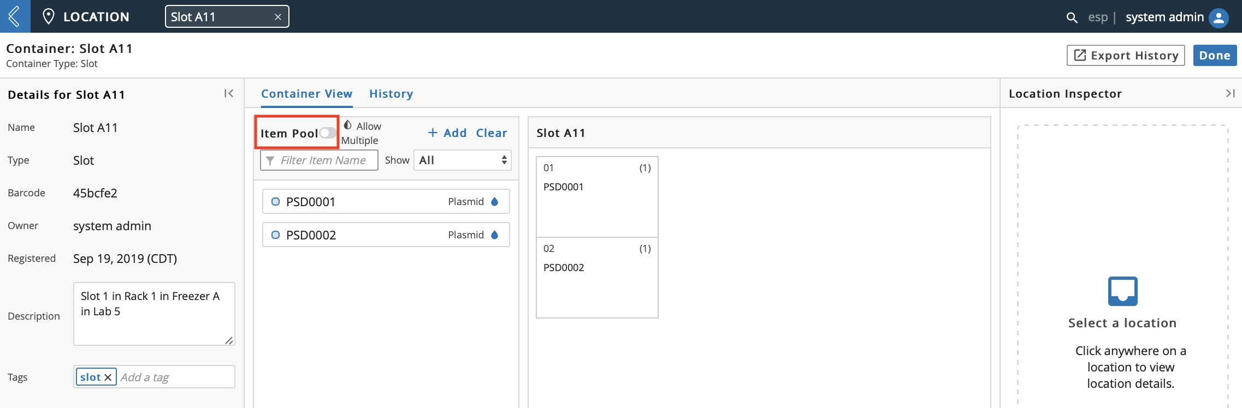The image size is (1242, 408).
Task: Collapse the Location Inspector panel
Action: point(1230,93)
